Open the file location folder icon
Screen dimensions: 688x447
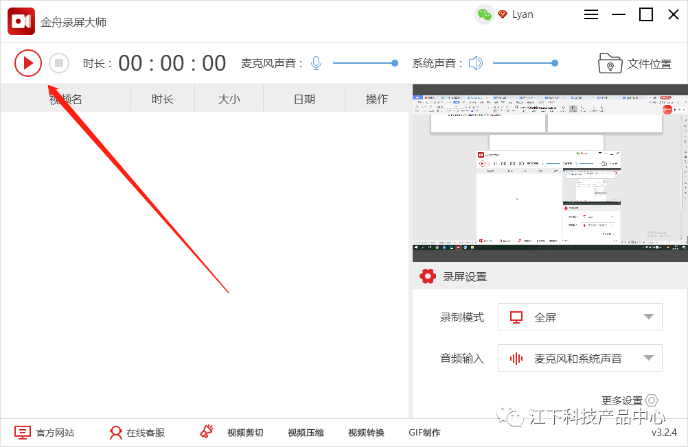point(610,63)
